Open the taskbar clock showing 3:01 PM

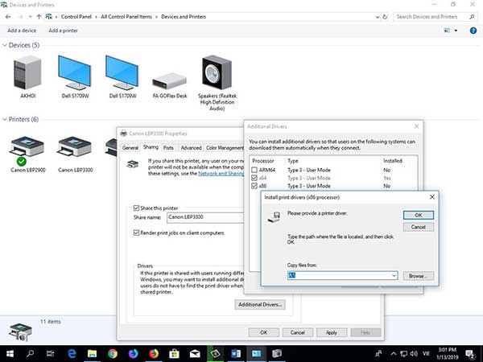coord(447,353)
